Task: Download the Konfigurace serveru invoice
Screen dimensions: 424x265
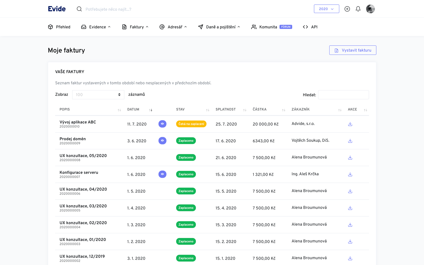Action: point(350,174)
